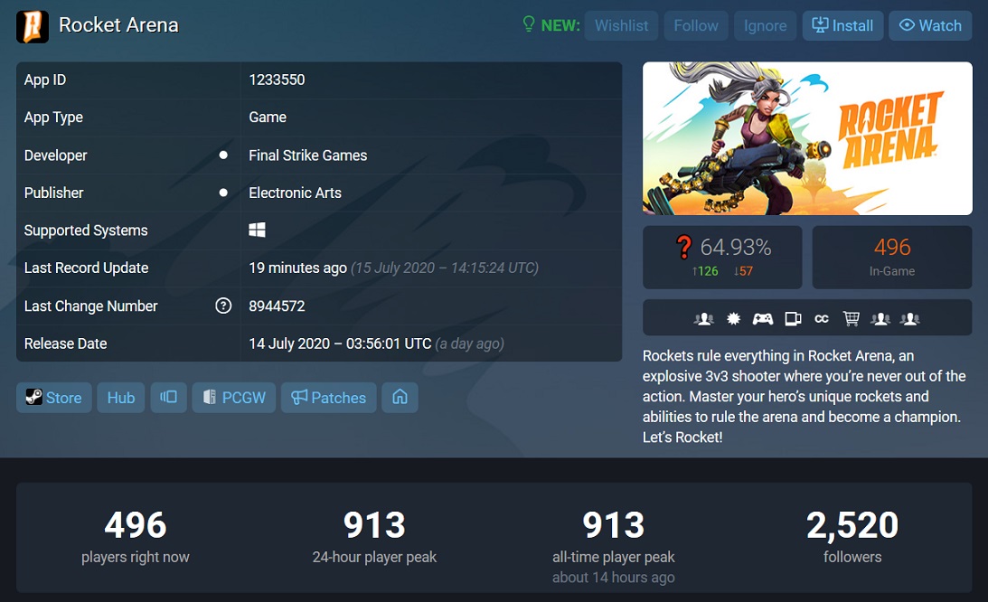The width and height of the screenshot is (988, 602).
Task: Click the CC captions icon
Action: click(x=822, y=319)
